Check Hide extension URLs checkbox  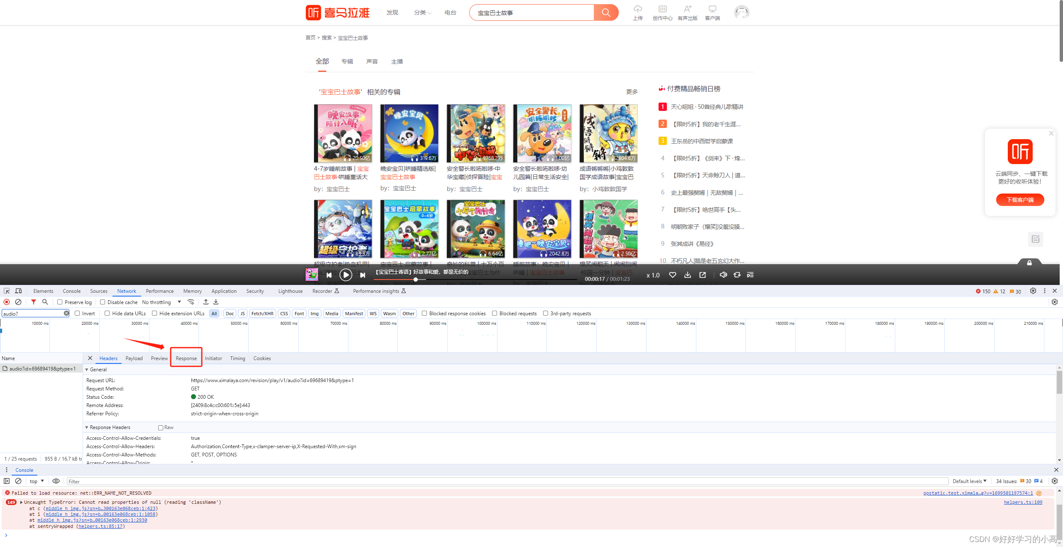point(154,313)
